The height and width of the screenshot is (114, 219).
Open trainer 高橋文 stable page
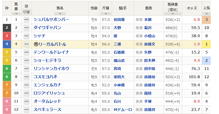pos(150,44)
